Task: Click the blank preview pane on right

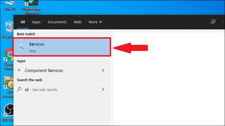Action: pos(169,78)
